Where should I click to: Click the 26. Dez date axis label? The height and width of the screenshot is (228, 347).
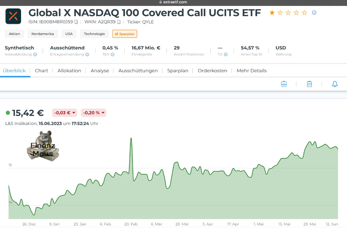coord(29,224)
